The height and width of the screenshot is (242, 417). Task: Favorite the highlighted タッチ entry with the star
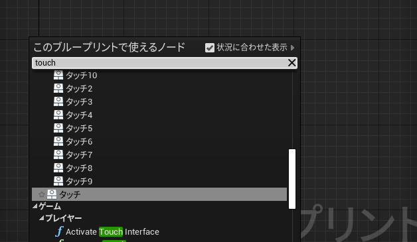pyautogui.click(x=41, y=194)
